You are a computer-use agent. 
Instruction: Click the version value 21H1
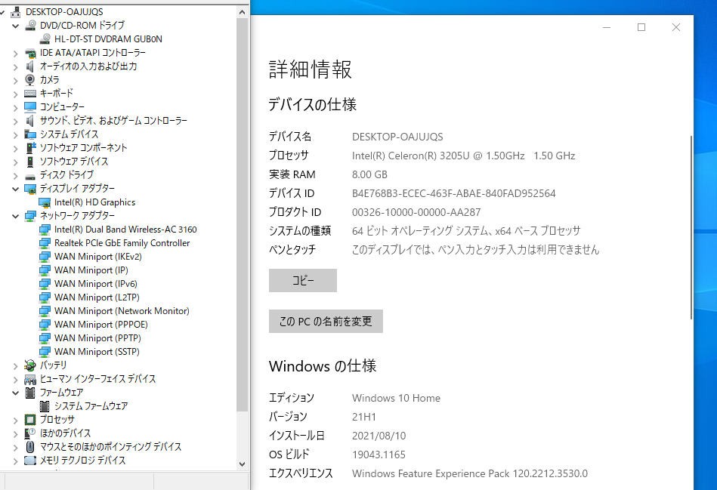tap(364, 417)
